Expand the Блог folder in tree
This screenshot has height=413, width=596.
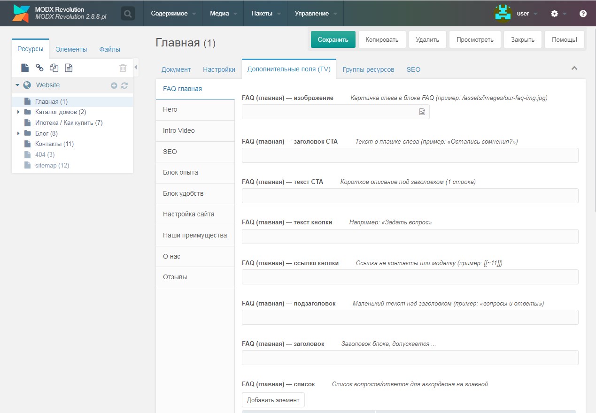(x=18, y=133)
